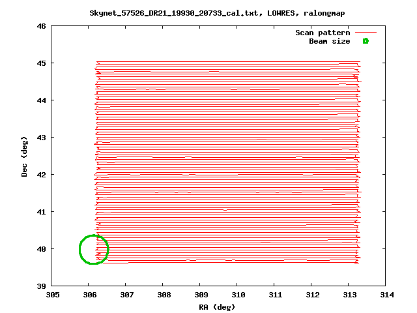
Task: Click the RA axis value 314
Action: (x=387, y=295)
